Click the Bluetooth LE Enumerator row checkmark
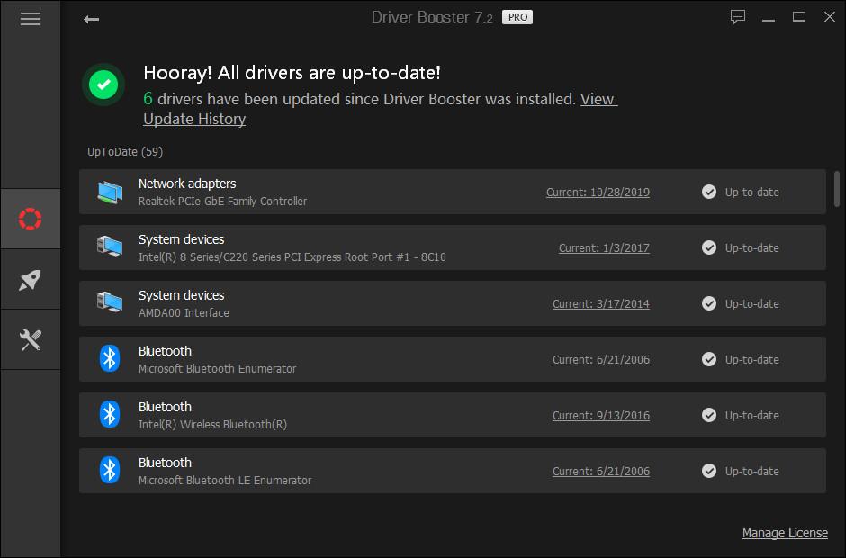 point(709,471)
